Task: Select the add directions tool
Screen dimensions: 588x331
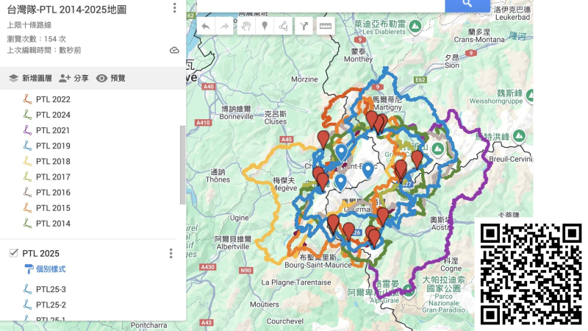Action: click(304, 26)
